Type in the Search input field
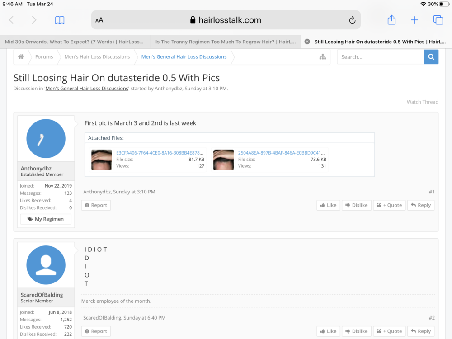 (x=380, y=57)
